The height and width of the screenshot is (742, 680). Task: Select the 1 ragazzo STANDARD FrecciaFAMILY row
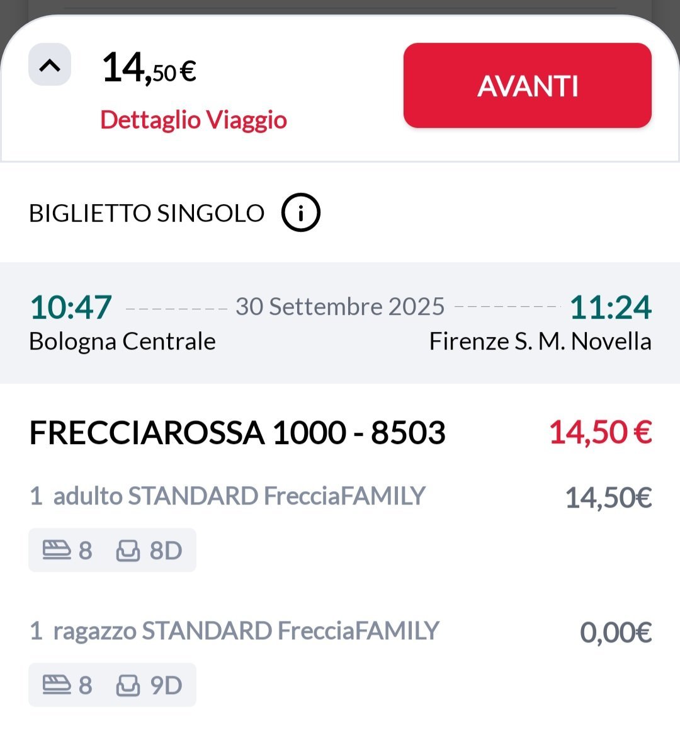(x=234, y=631)
